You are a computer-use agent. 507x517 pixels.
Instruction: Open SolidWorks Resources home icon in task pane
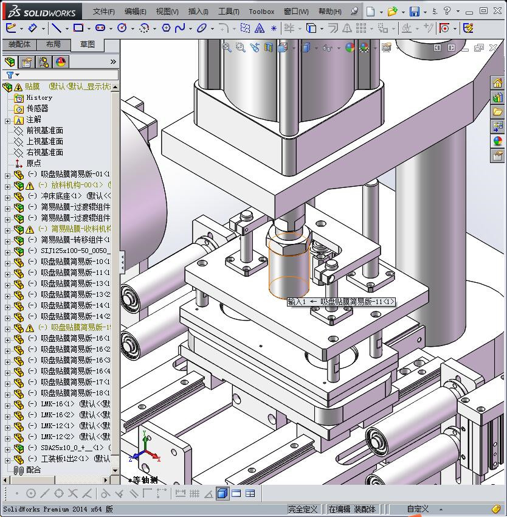pyautogui.click(x=498, y=83)
